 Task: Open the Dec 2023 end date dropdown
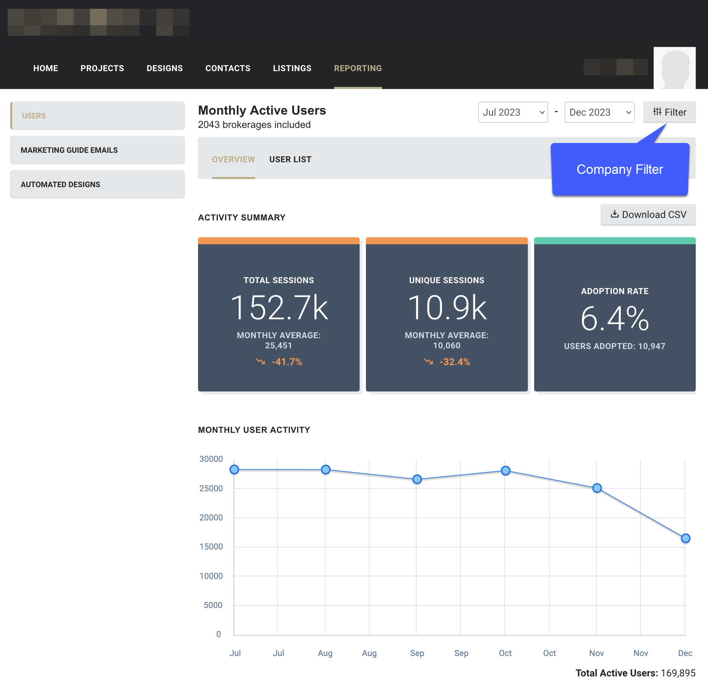(x=599, y=112)
